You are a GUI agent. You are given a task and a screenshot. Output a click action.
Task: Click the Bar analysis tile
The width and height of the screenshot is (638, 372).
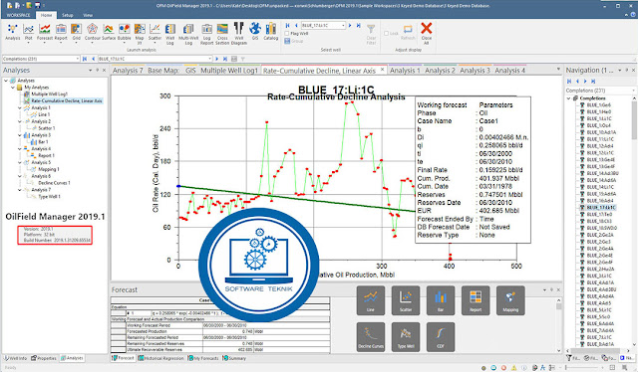441,300
